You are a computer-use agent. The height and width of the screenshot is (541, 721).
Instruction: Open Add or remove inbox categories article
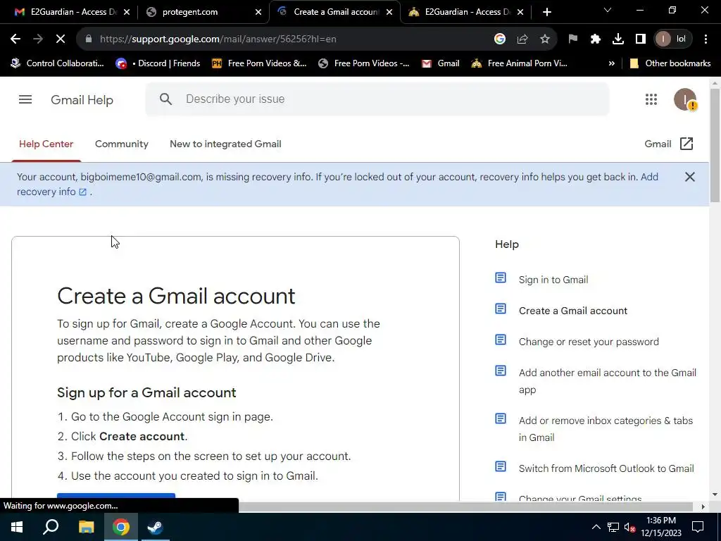[x=606, y=429]
